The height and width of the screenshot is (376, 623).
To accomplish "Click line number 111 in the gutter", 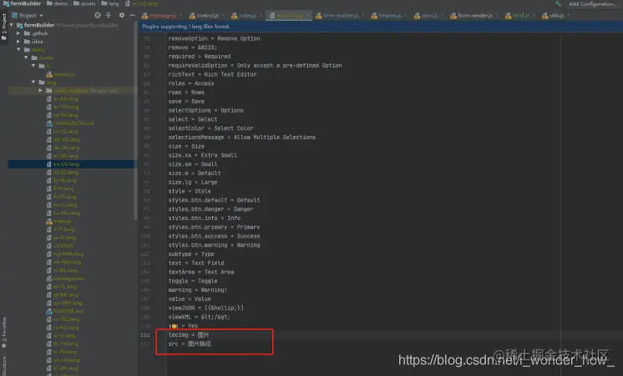I will tap(145, 335).
